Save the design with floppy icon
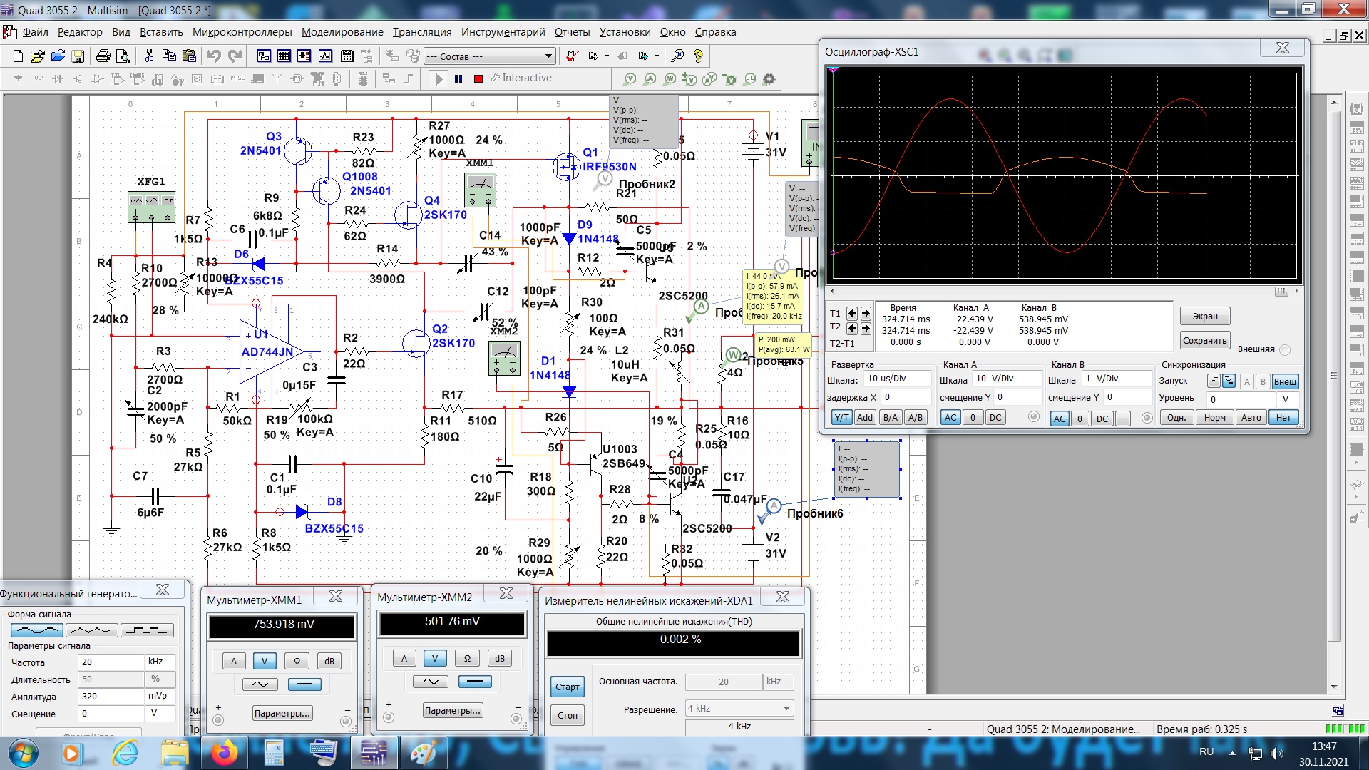The height and width of the screenshot is (770, 1369). pos(78,56)
